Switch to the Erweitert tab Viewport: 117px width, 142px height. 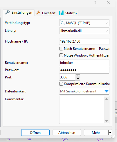46,13
